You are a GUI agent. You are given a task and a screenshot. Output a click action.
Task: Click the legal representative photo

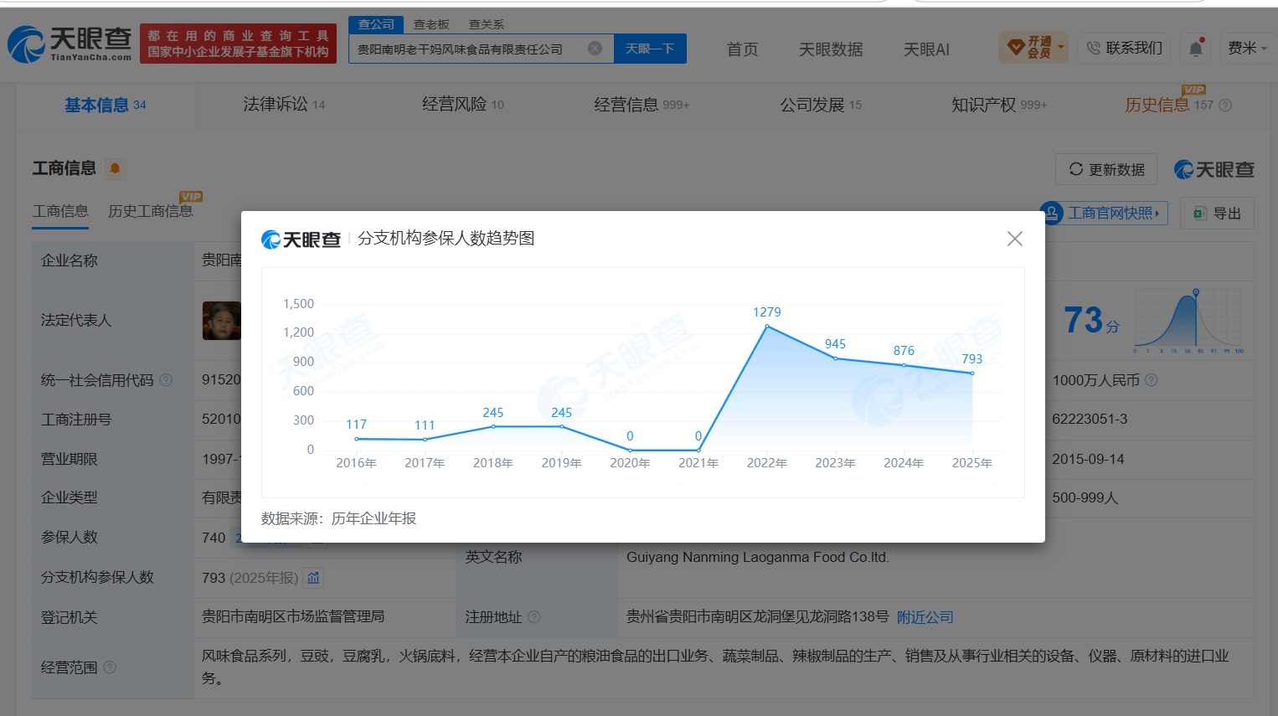pos(221,320)
